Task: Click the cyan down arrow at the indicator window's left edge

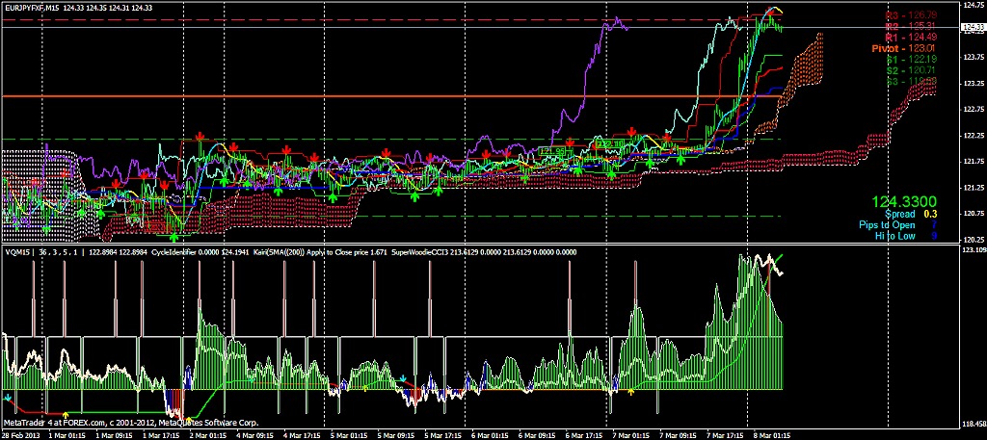Action: [8, 396]
